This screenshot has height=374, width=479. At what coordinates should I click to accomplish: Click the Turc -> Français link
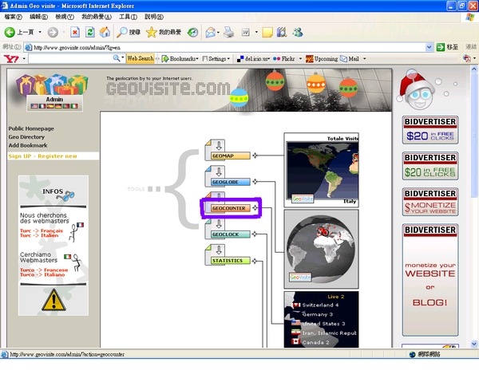pyautogui.click(x=42, y=230)
